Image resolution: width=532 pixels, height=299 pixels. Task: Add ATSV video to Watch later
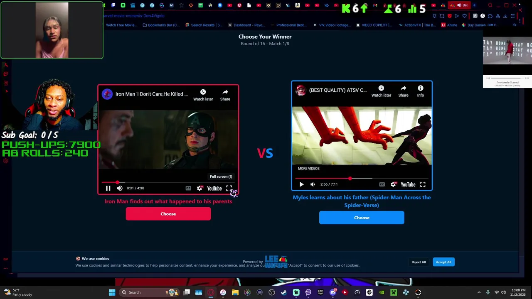(x=381, y=91)
